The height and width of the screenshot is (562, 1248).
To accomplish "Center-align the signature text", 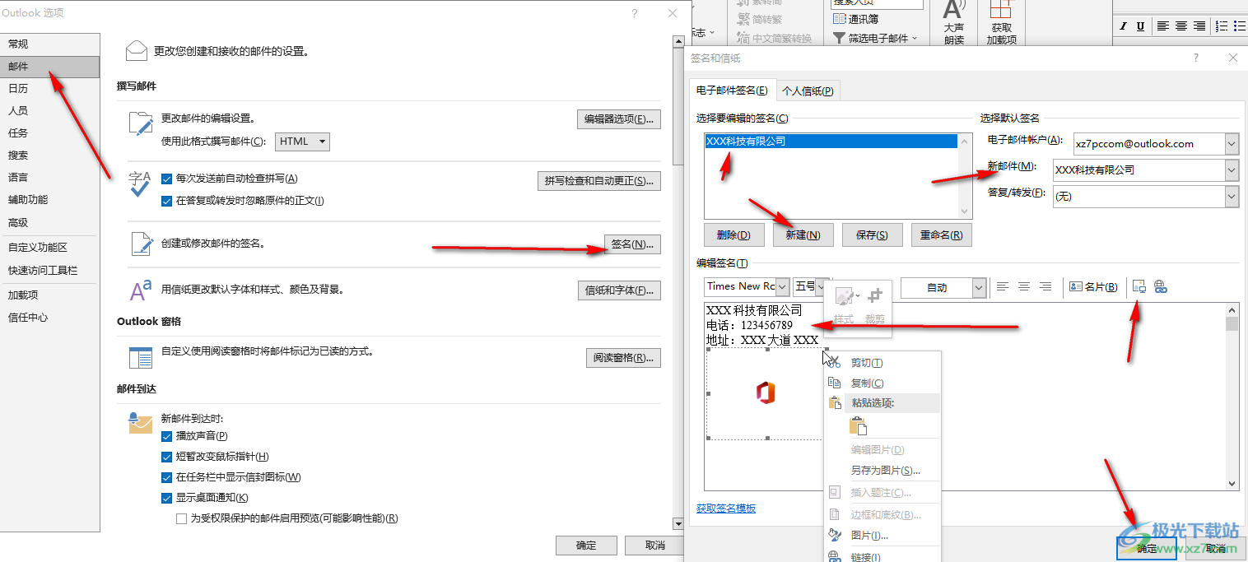I will [1024, 286].
